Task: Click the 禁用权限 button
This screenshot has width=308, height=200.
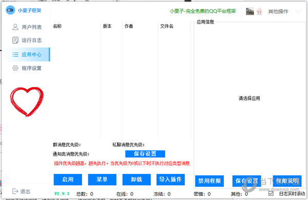Action: click(x=209, y=181)
